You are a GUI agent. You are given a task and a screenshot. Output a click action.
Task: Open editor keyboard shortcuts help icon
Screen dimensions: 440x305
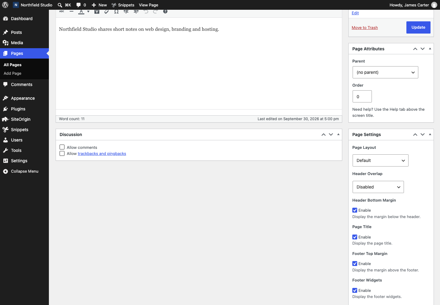(165, 12)
